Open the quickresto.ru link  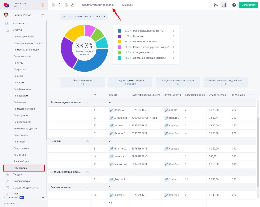coord(11,203)
